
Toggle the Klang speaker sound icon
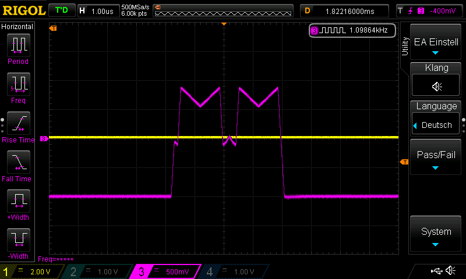[436, 85]
